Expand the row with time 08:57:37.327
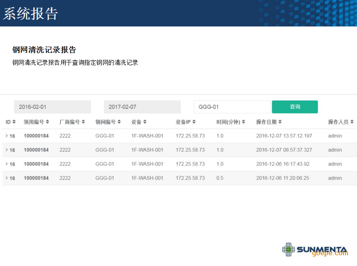This screenshot has height=266, width=357. 6,150
